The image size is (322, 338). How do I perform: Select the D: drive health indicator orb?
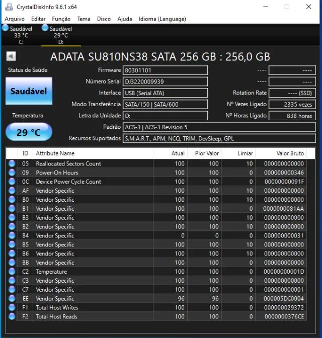pyautogui.click(x=45, y=28)
